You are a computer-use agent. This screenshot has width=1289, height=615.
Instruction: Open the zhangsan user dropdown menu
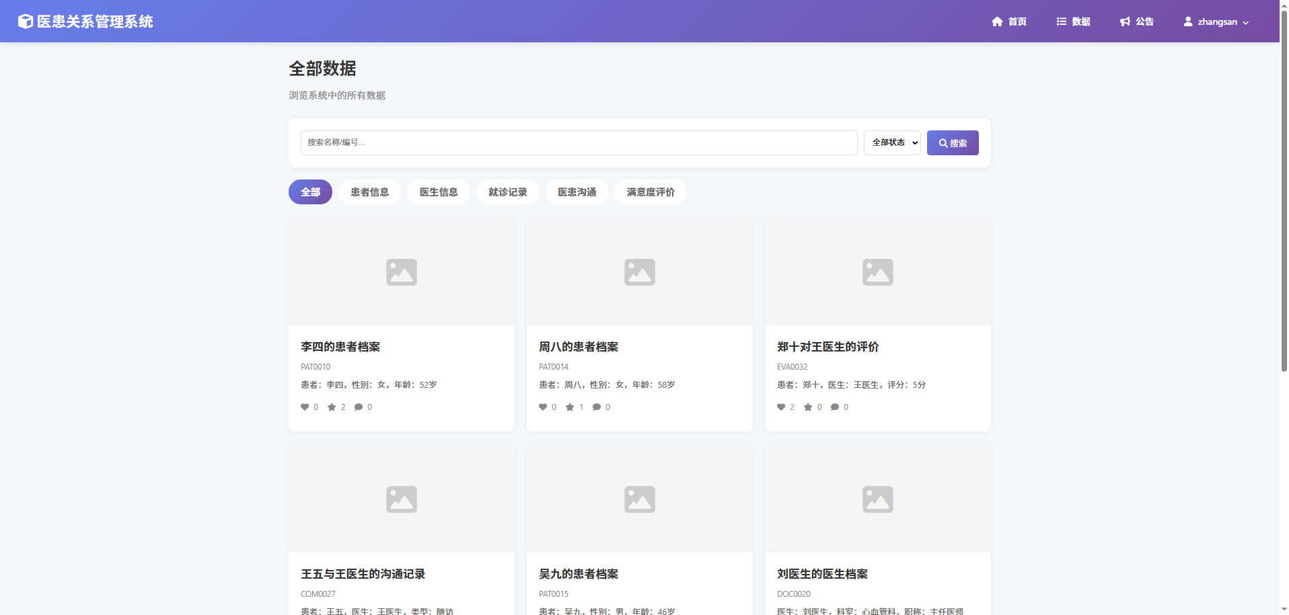click(1216, 22)
